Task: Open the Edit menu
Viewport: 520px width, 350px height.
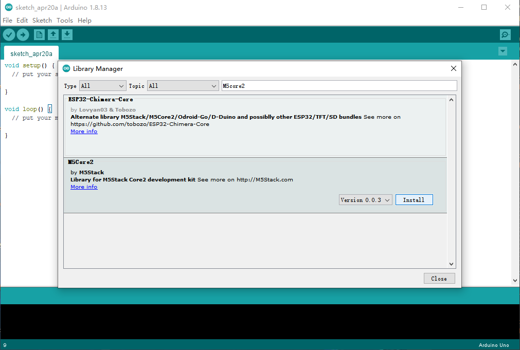Action: 22,20
